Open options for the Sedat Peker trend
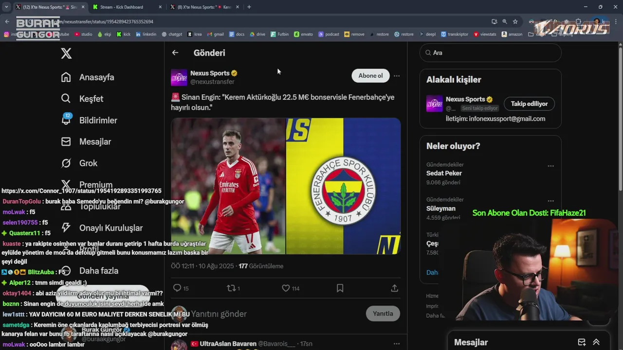 pyautogui.click(x=550, y=166)
